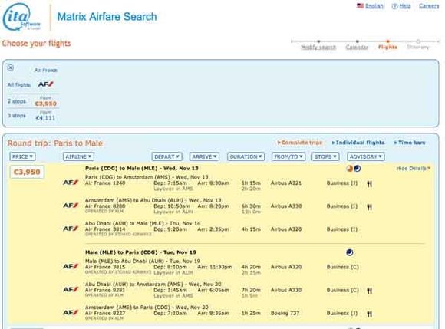
Task: Open the Careers link
Action: click(x=429, y=6)
